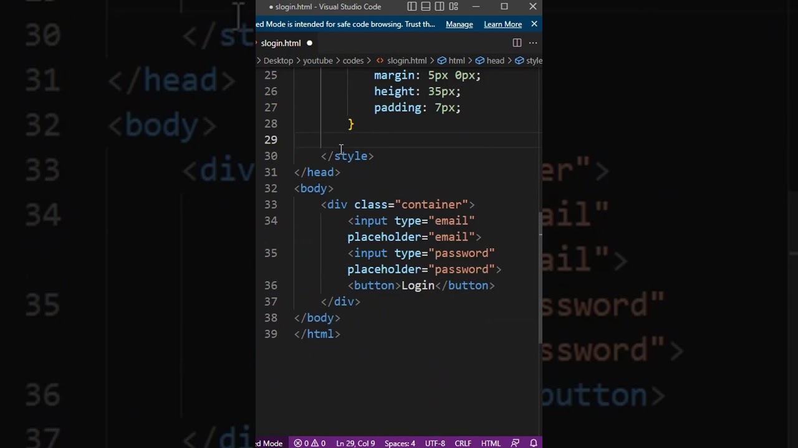This screenshot has height=448, width=798.
Task: Maximize the Visual Studio Code window
Action: click(504, 7)
